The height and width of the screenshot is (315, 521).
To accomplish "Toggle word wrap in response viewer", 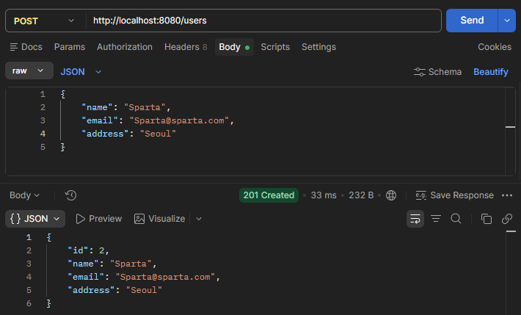I will (415, 219).
